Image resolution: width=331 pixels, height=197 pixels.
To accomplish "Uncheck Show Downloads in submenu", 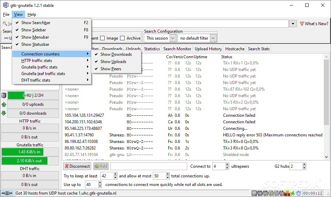I will pyautogui.click(x=116, y=54).
